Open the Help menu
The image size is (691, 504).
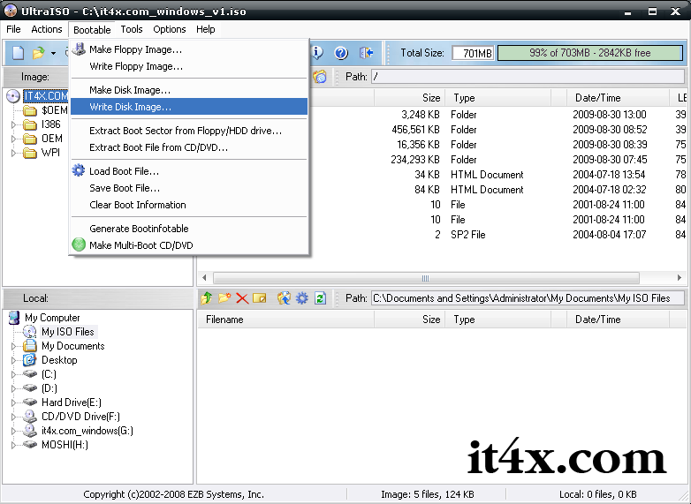205,29
